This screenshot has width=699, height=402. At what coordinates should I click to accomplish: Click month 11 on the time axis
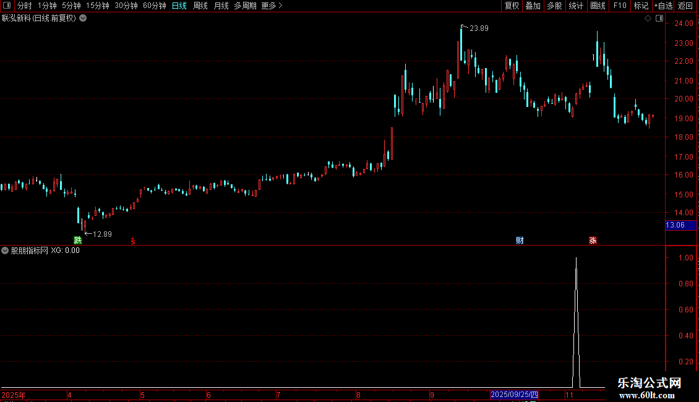(569, 395)
